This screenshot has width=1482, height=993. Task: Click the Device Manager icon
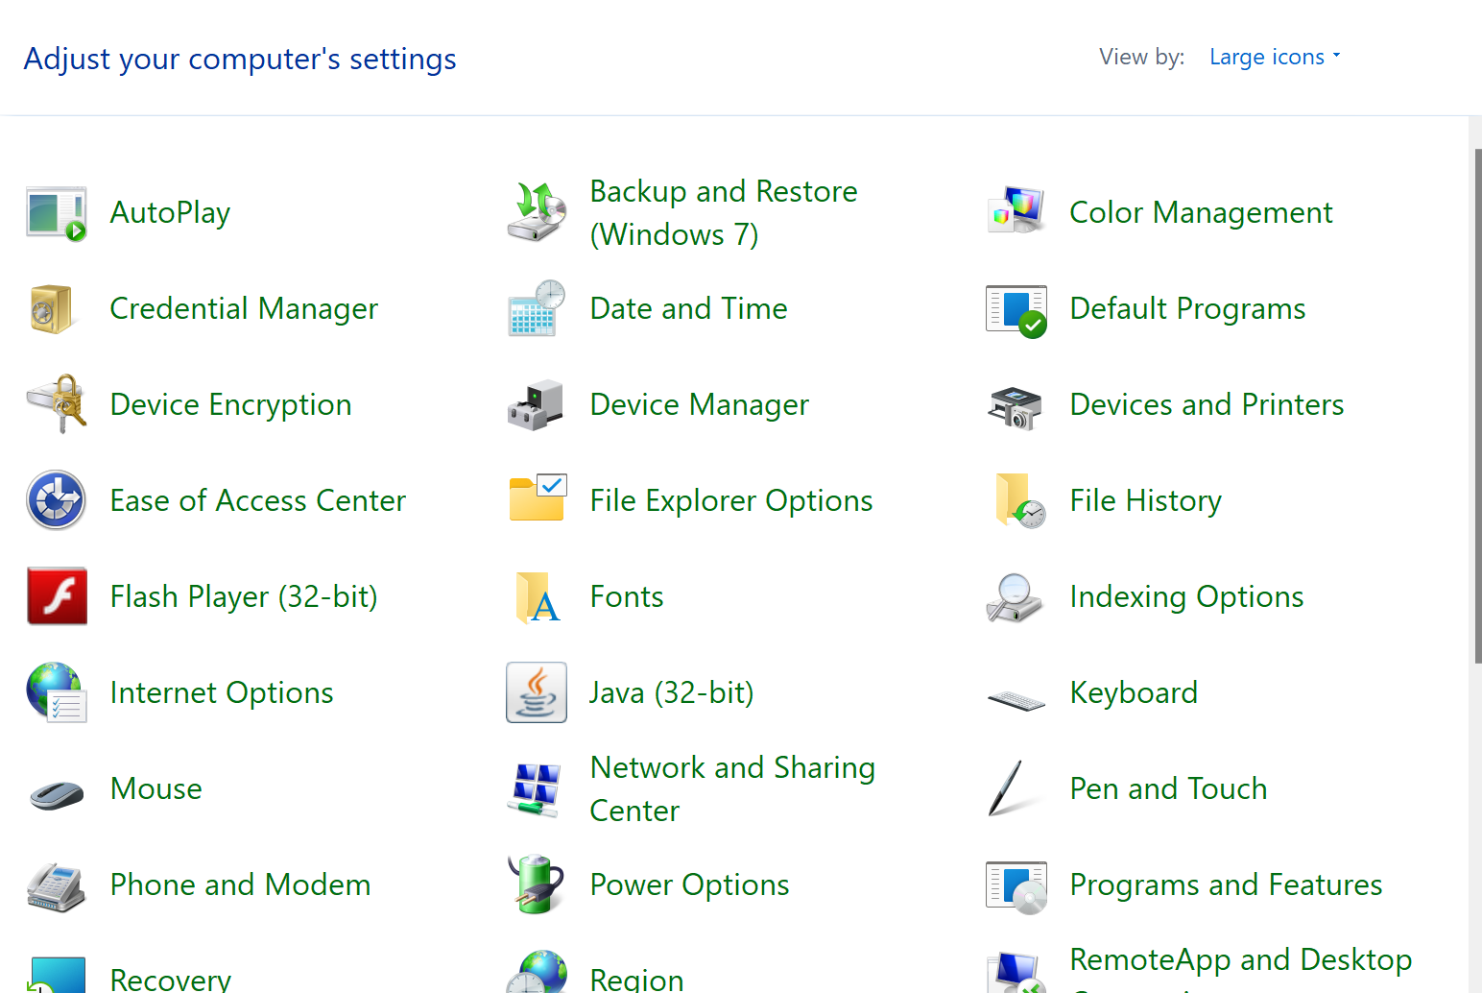(x=536, y=404)
